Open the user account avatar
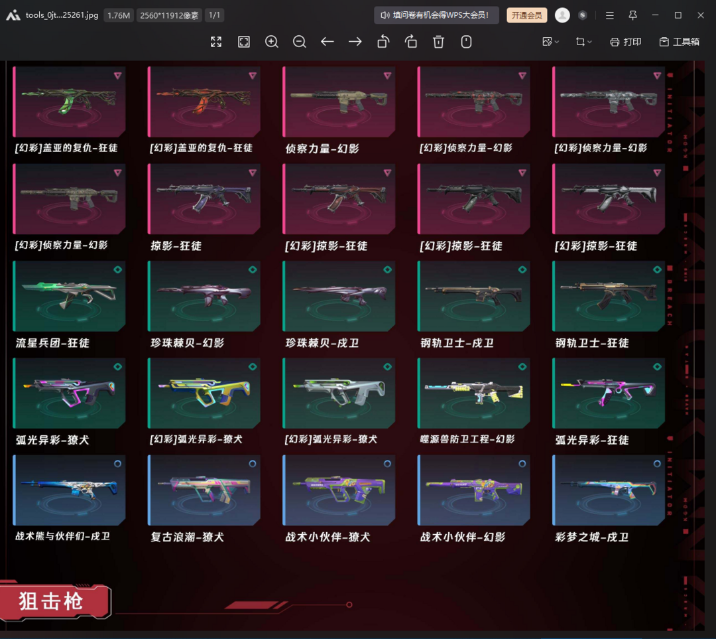The width and height of the screenshot is (716, 639). click(x=562, y=15)
